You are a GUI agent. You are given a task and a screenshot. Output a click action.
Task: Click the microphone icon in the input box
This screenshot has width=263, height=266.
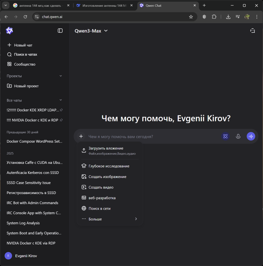[x=238, y=136]
